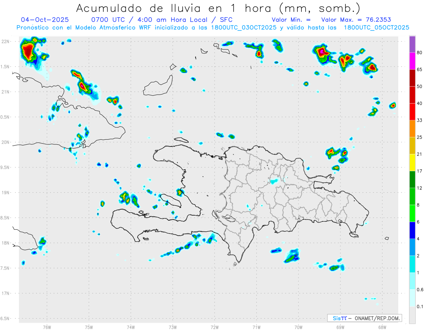Click the 76W longitude axis label

(x=47, y=327)
